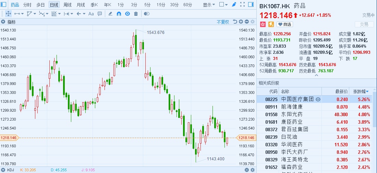Image resolution: width=377 pixels, height=173 pixels.
Task: Open the 显示 display dropdown
Action: point(209,5)
